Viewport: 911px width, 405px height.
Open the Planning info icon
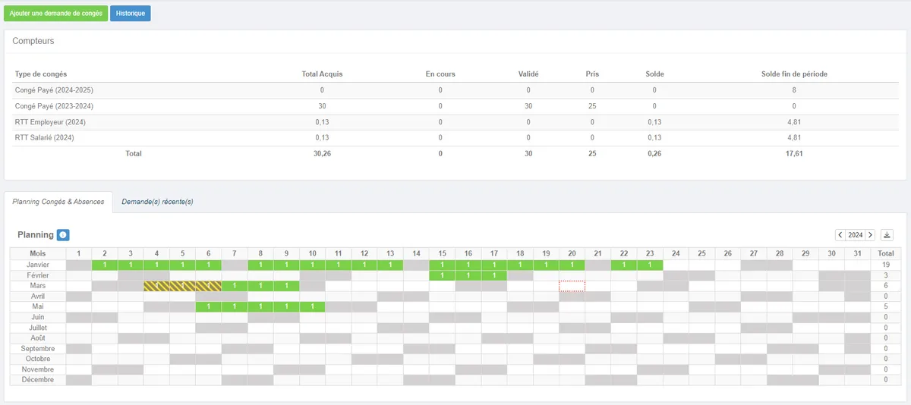pyautogui.click(x=63, y=235)
